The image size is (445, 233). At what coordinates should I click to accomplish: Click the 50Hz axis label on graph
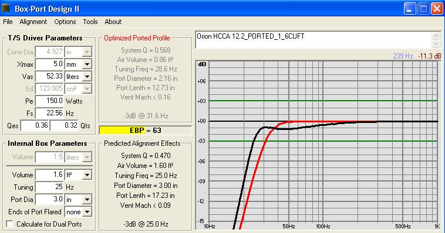[289, 227]
